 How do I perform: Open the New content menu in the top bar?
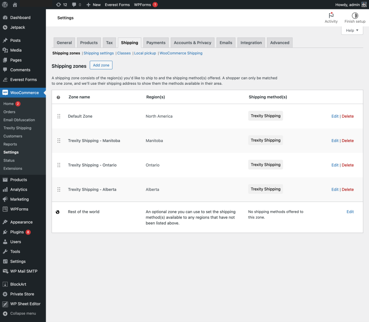click(93, 4)
